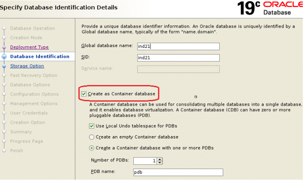
Task: Uncheck Use Local Undo tablespace for PDBs
Action: 92,126
